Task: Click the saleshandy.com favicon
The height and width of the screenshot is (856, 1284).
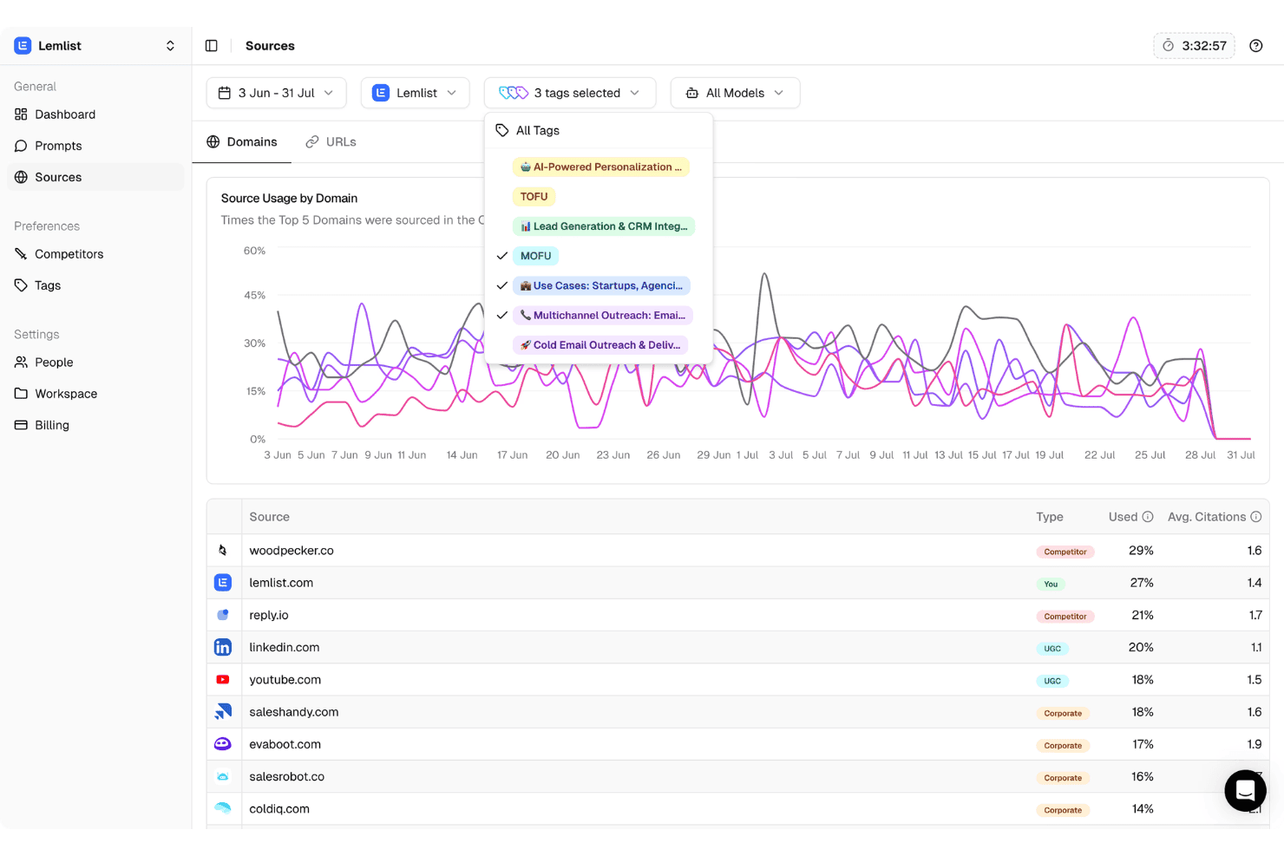Action: [223, 712]
